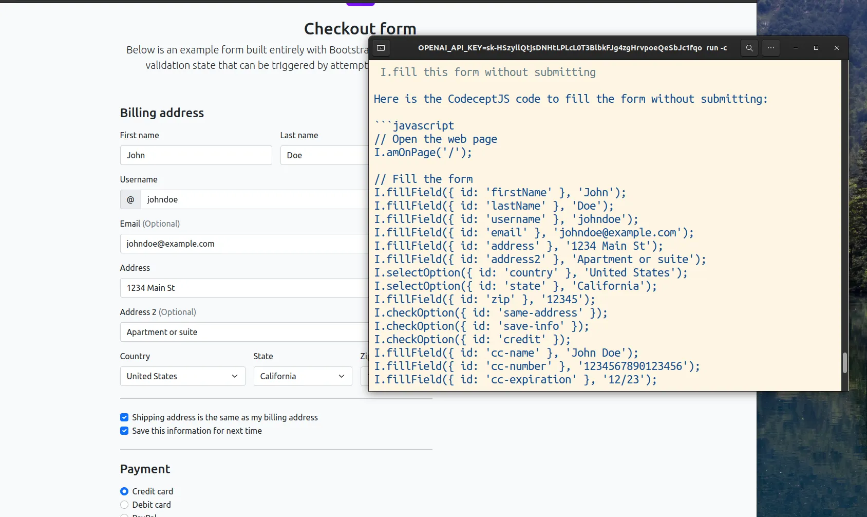Click the Last name field with Doe
The image size is (867, 517).
tap(325, 155)
